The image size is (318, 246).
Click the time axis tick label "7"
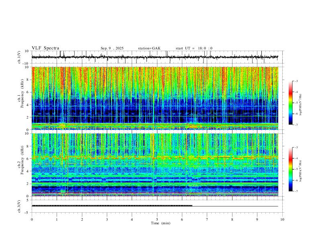[x=207, y=219]
